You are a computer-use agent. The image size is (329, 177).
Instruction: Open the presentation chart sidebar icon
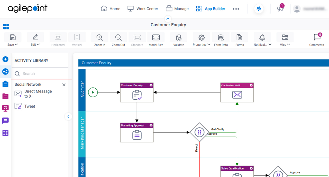click(5, 108)
